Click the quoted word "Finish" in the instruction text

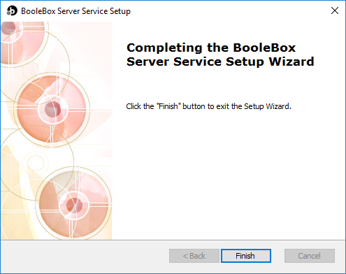coord(168,106)
